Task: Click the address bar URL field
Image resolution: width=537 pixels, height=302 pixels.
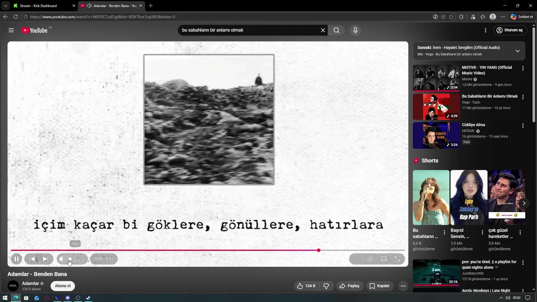Action: [x=227, y=17]
